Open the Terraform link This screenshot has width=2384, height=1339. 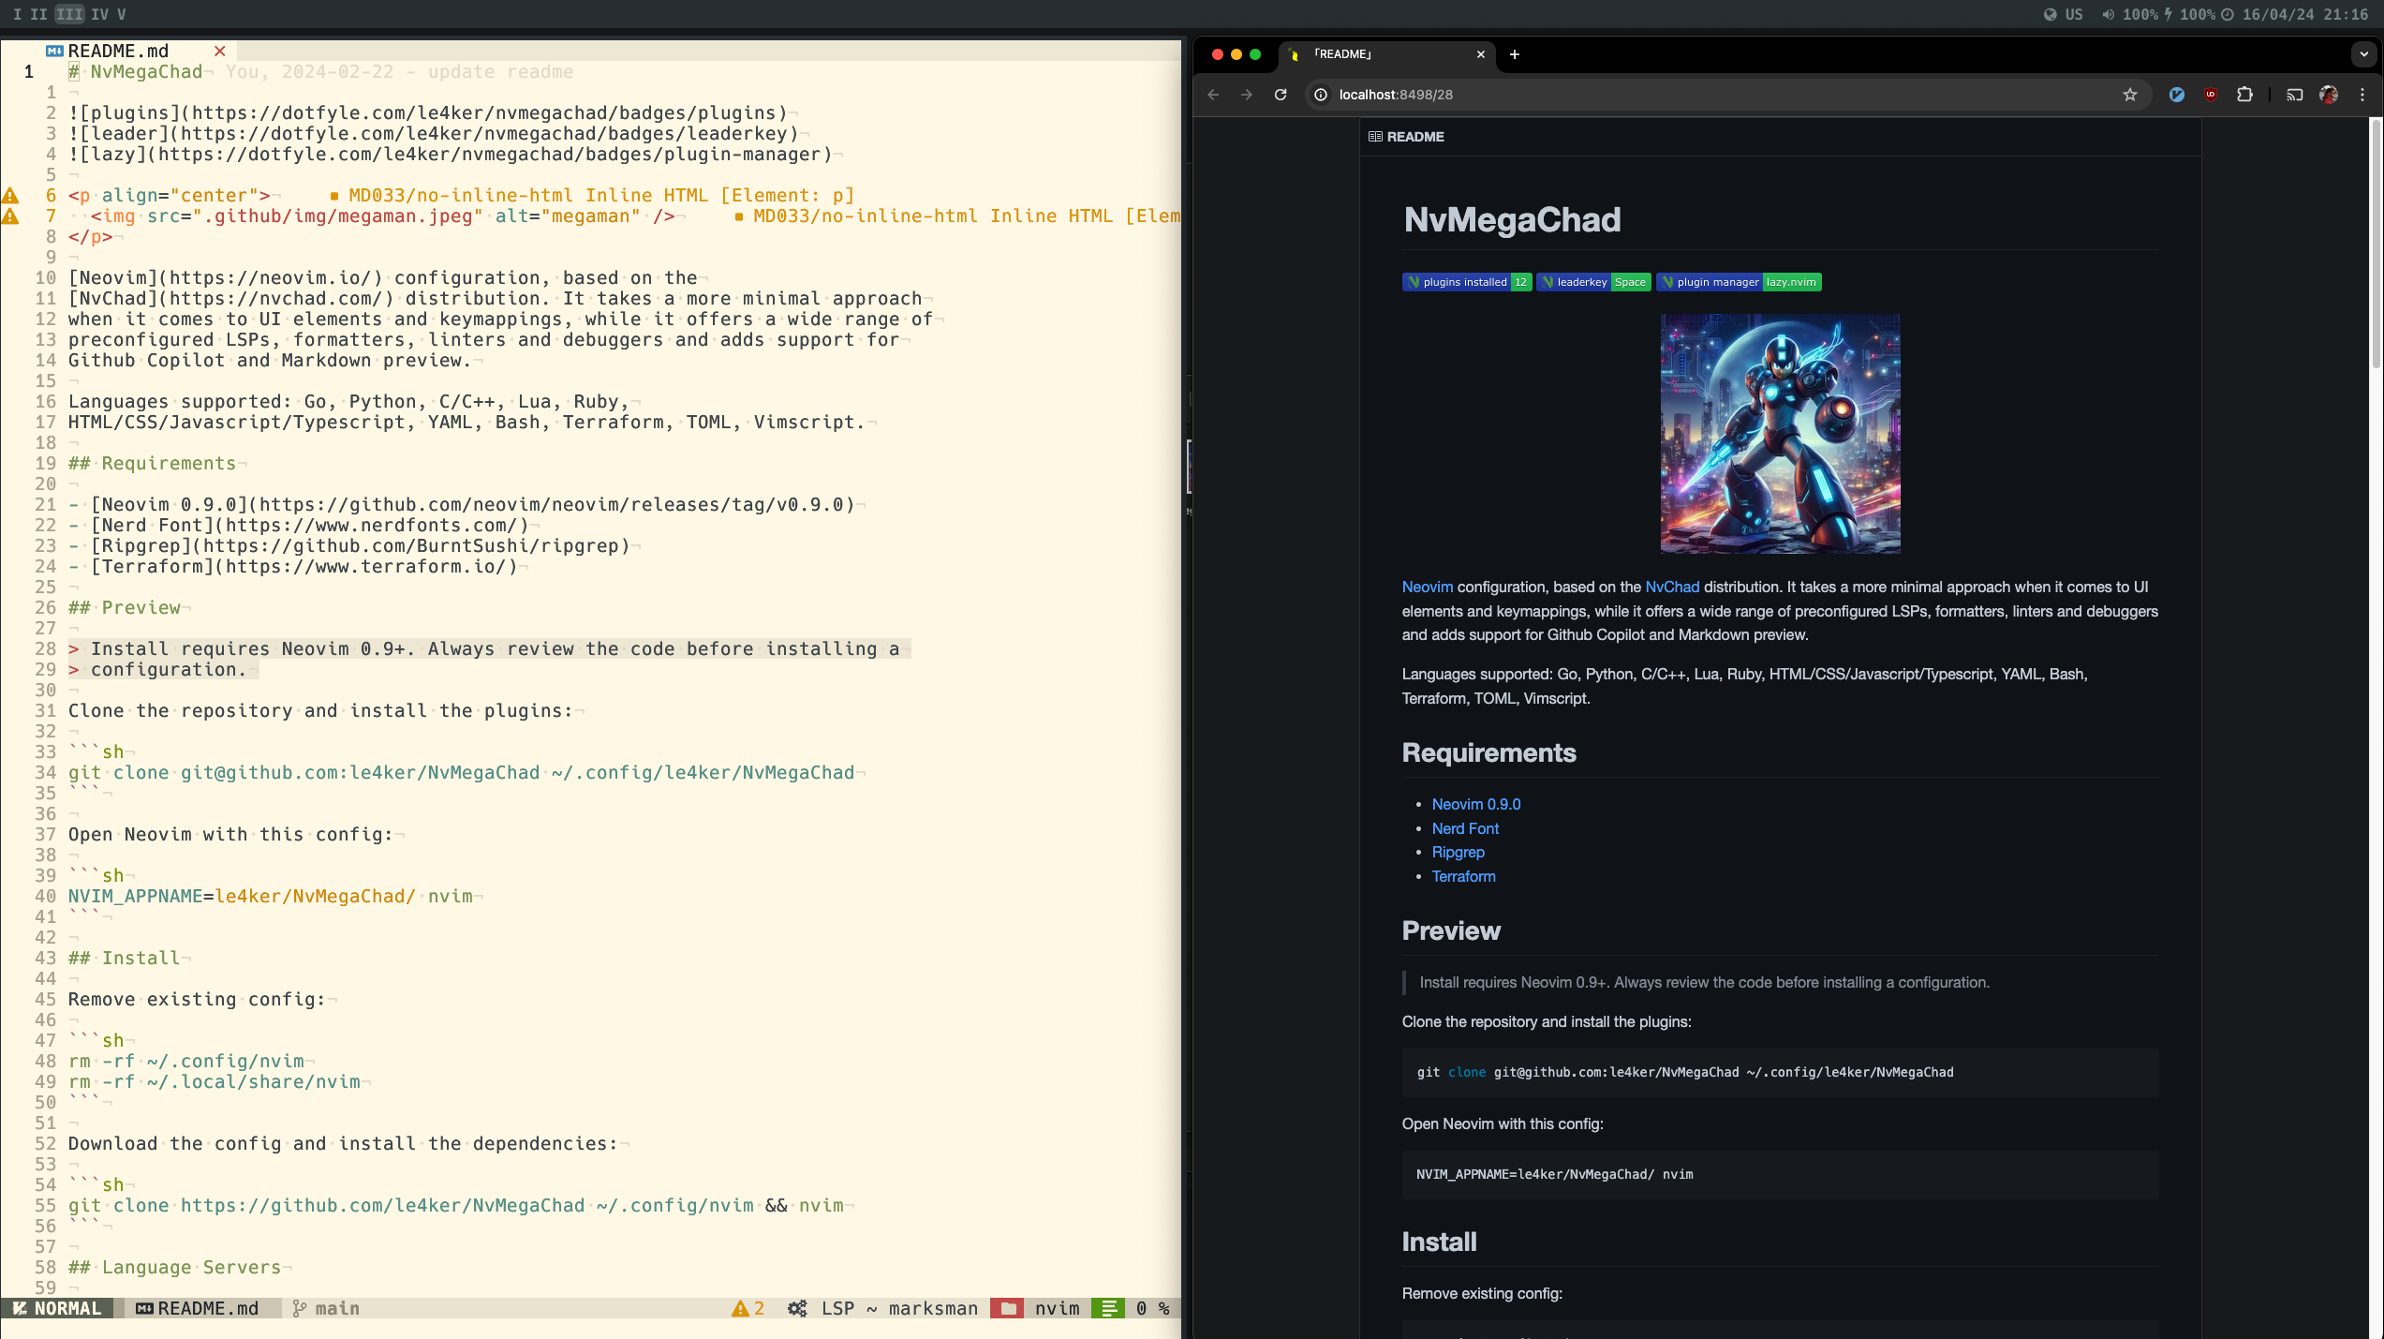pyautogui.click(x=1464, y=877)
